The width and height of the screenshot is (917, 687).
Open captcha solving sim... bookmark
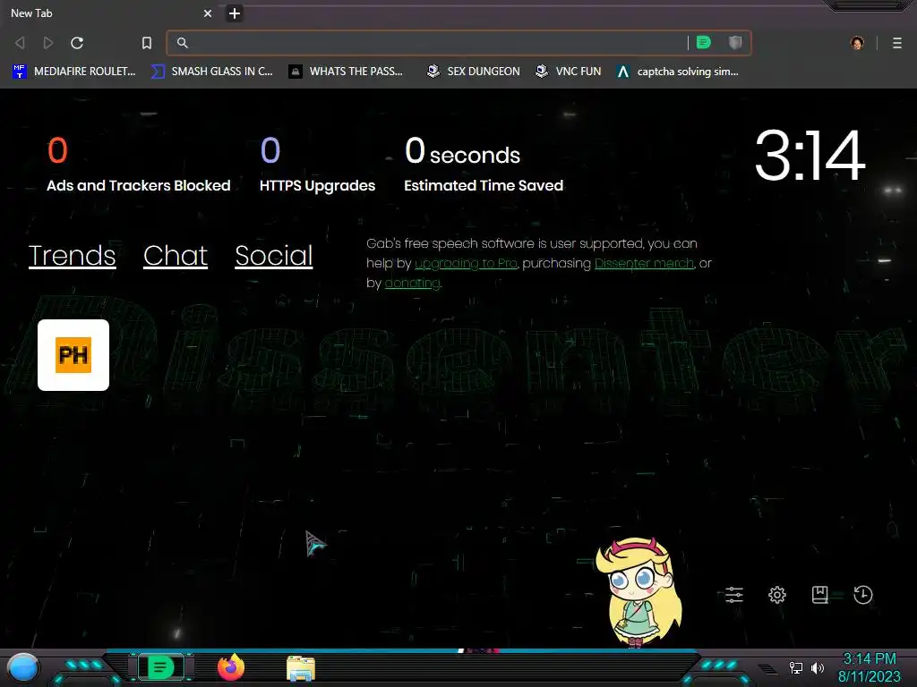pyautogui.click(x=678, y=72)
